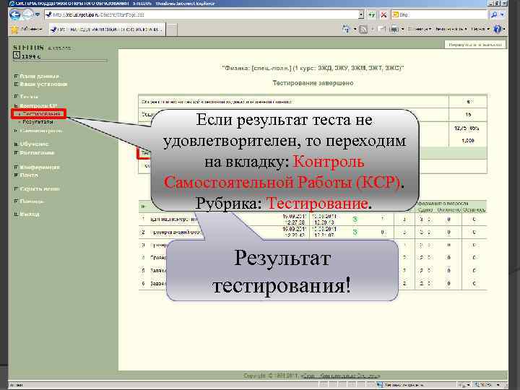Image resolution: width=520 pixels, height=390 pixels.
Task: Open 'Тесты' in the sidebar menu
Action: coord(29,97)
